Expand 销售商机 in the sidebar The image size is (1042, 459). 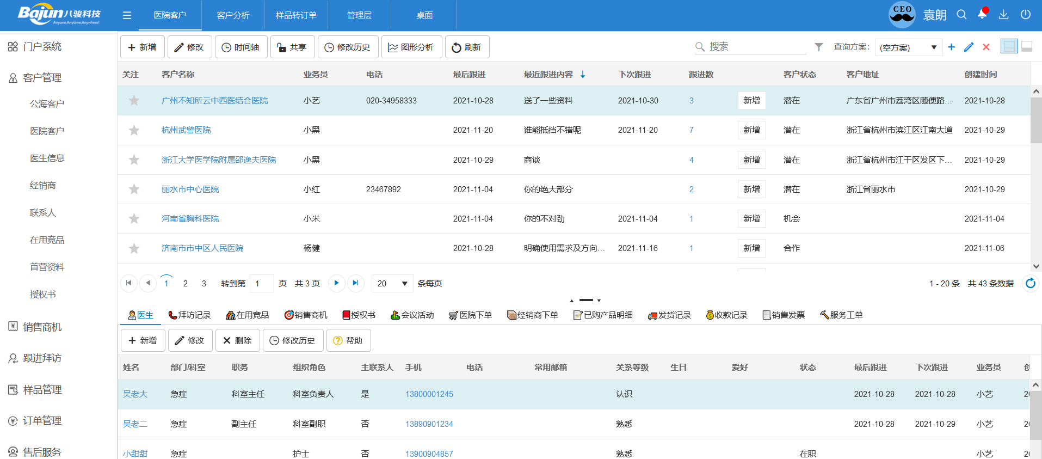tap(42, 327)
